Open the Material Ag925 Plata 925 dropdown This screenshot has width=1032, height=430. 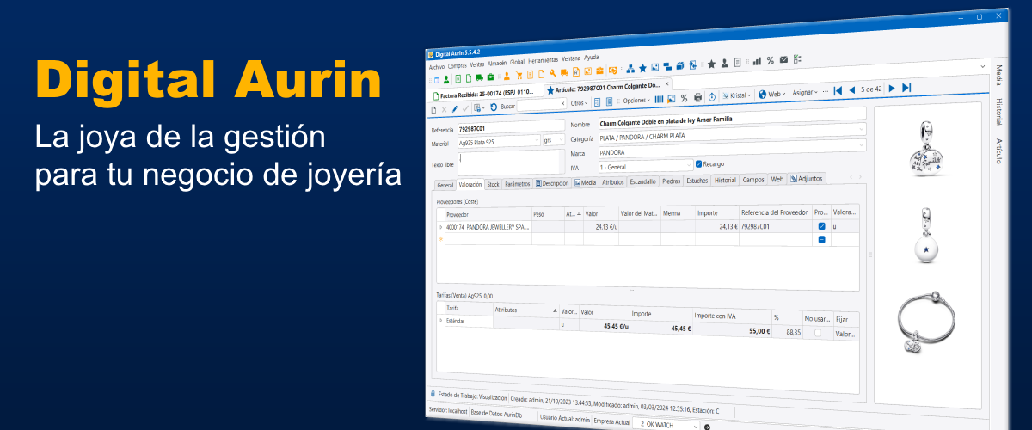[536, 140]
